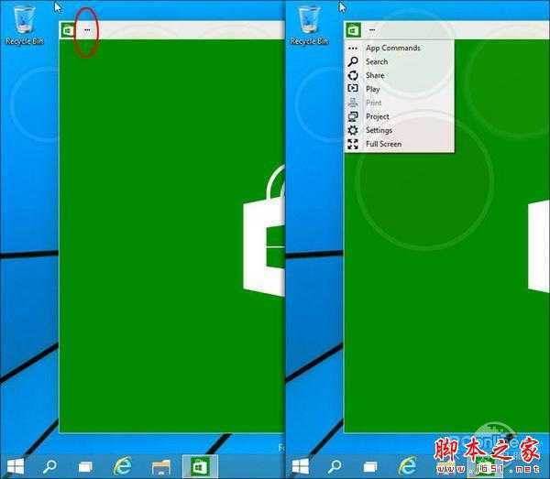The image size is (550, 479).
Task: Click taskbar Search magnifier beside the File Explorer taskbar
Action: click(49, 467)
